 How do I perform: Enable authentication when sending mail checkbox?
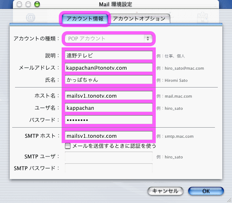(x=68, y=146)
